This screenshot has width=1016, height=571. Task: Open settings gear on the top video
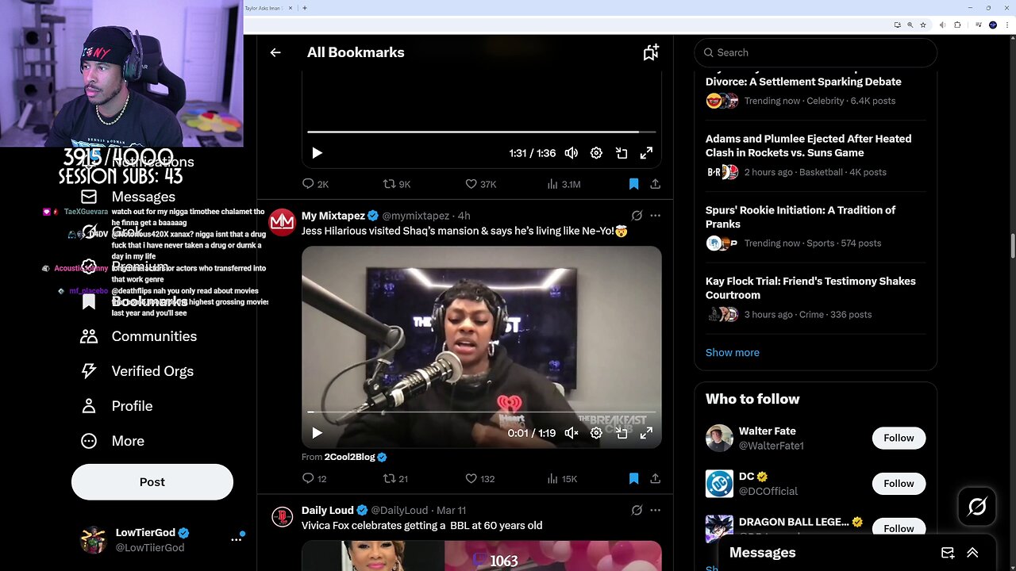click(596, 153)
